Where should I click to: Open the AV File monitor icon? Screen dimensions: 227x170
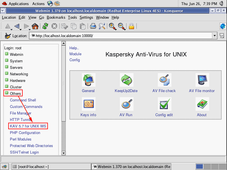(202, 80)
